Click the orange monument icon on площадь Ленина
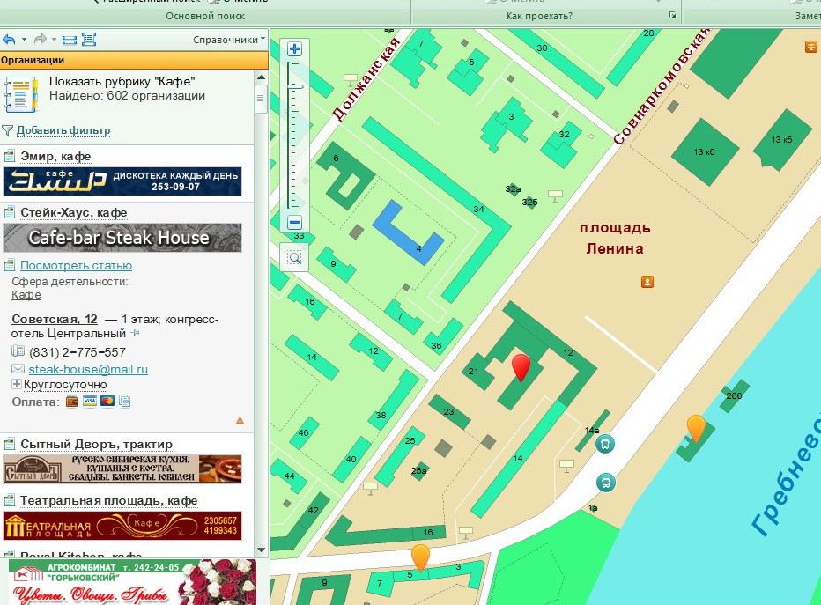Screen dimensions: 821x605 click(647, 282)
